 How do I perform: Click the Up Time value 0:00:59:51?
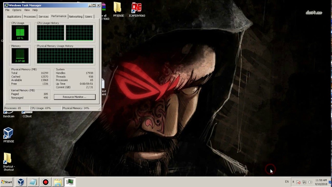[86, 84]
